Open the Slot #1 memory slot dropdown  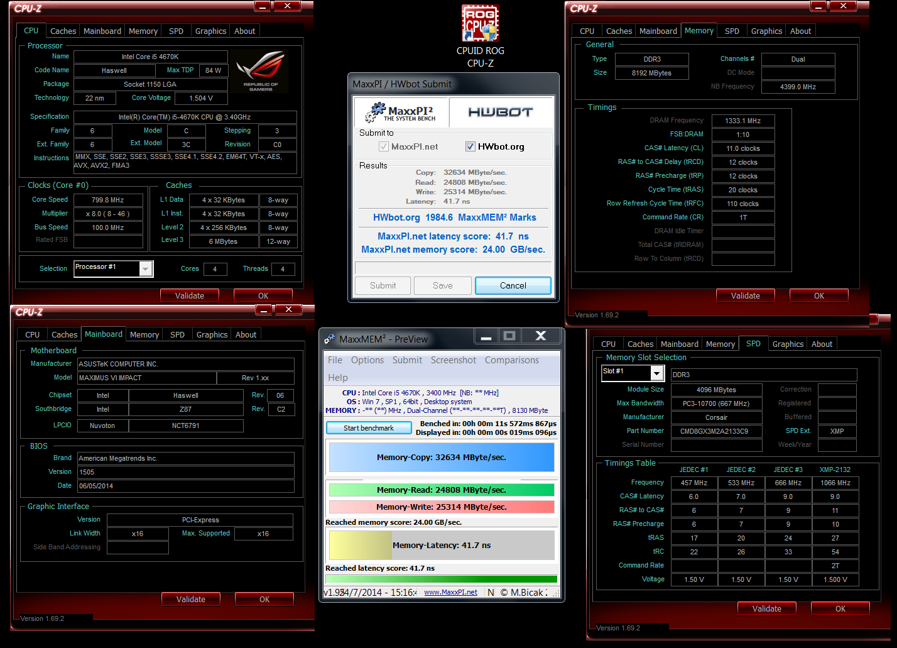(x=656, y=373)
